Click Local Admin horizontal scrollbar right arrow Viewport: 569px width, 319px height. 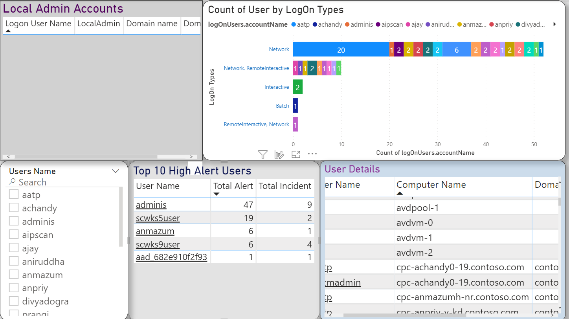(x=191, y=156)
